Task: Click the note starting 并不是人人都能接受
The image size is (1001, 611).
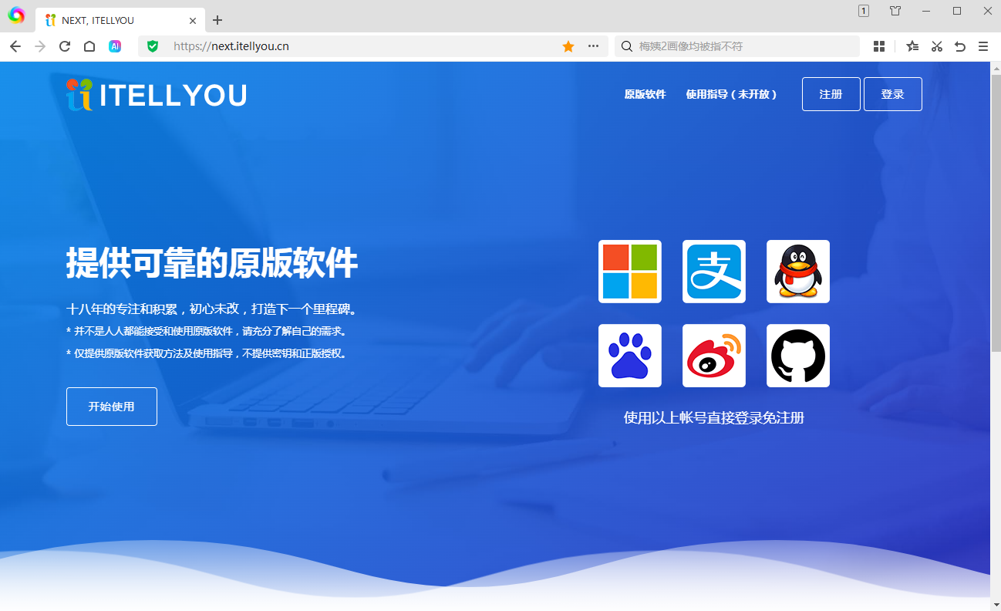Action: (207, 332)
